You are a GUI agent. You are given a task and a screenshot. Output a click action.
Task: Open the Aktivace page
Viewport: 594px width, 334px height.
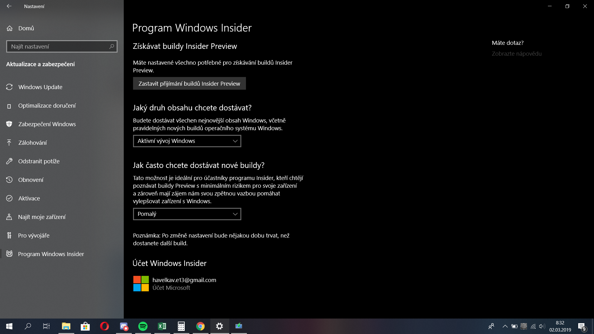pos(29,198)
